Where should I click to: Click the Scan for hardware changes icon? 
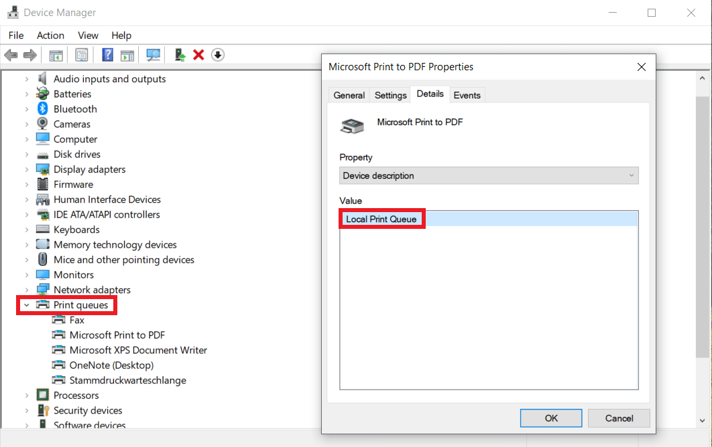(x=153, y=54)
